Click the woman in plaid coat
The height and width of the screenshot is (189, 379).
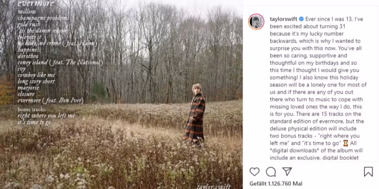(195, 115)
